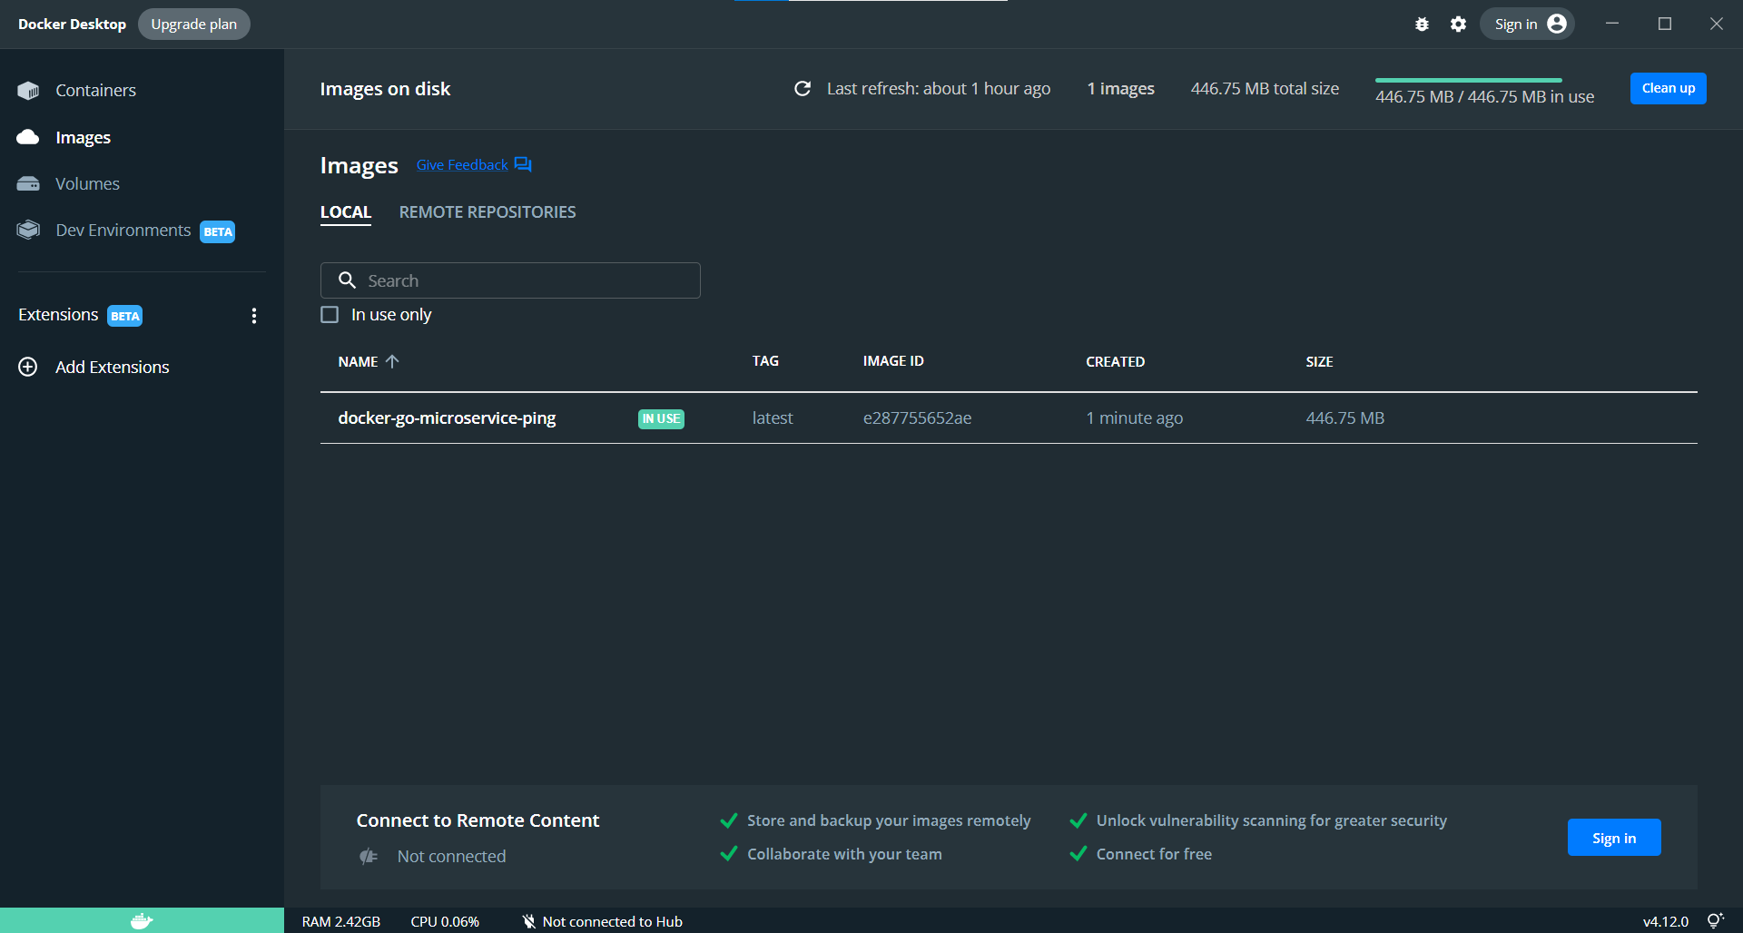Enable the In use only filter

pyautogui.click(x=330, y=314)
